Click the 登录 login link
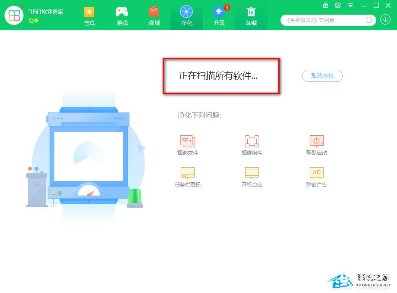397x293 pixels. tap(34, 21)
